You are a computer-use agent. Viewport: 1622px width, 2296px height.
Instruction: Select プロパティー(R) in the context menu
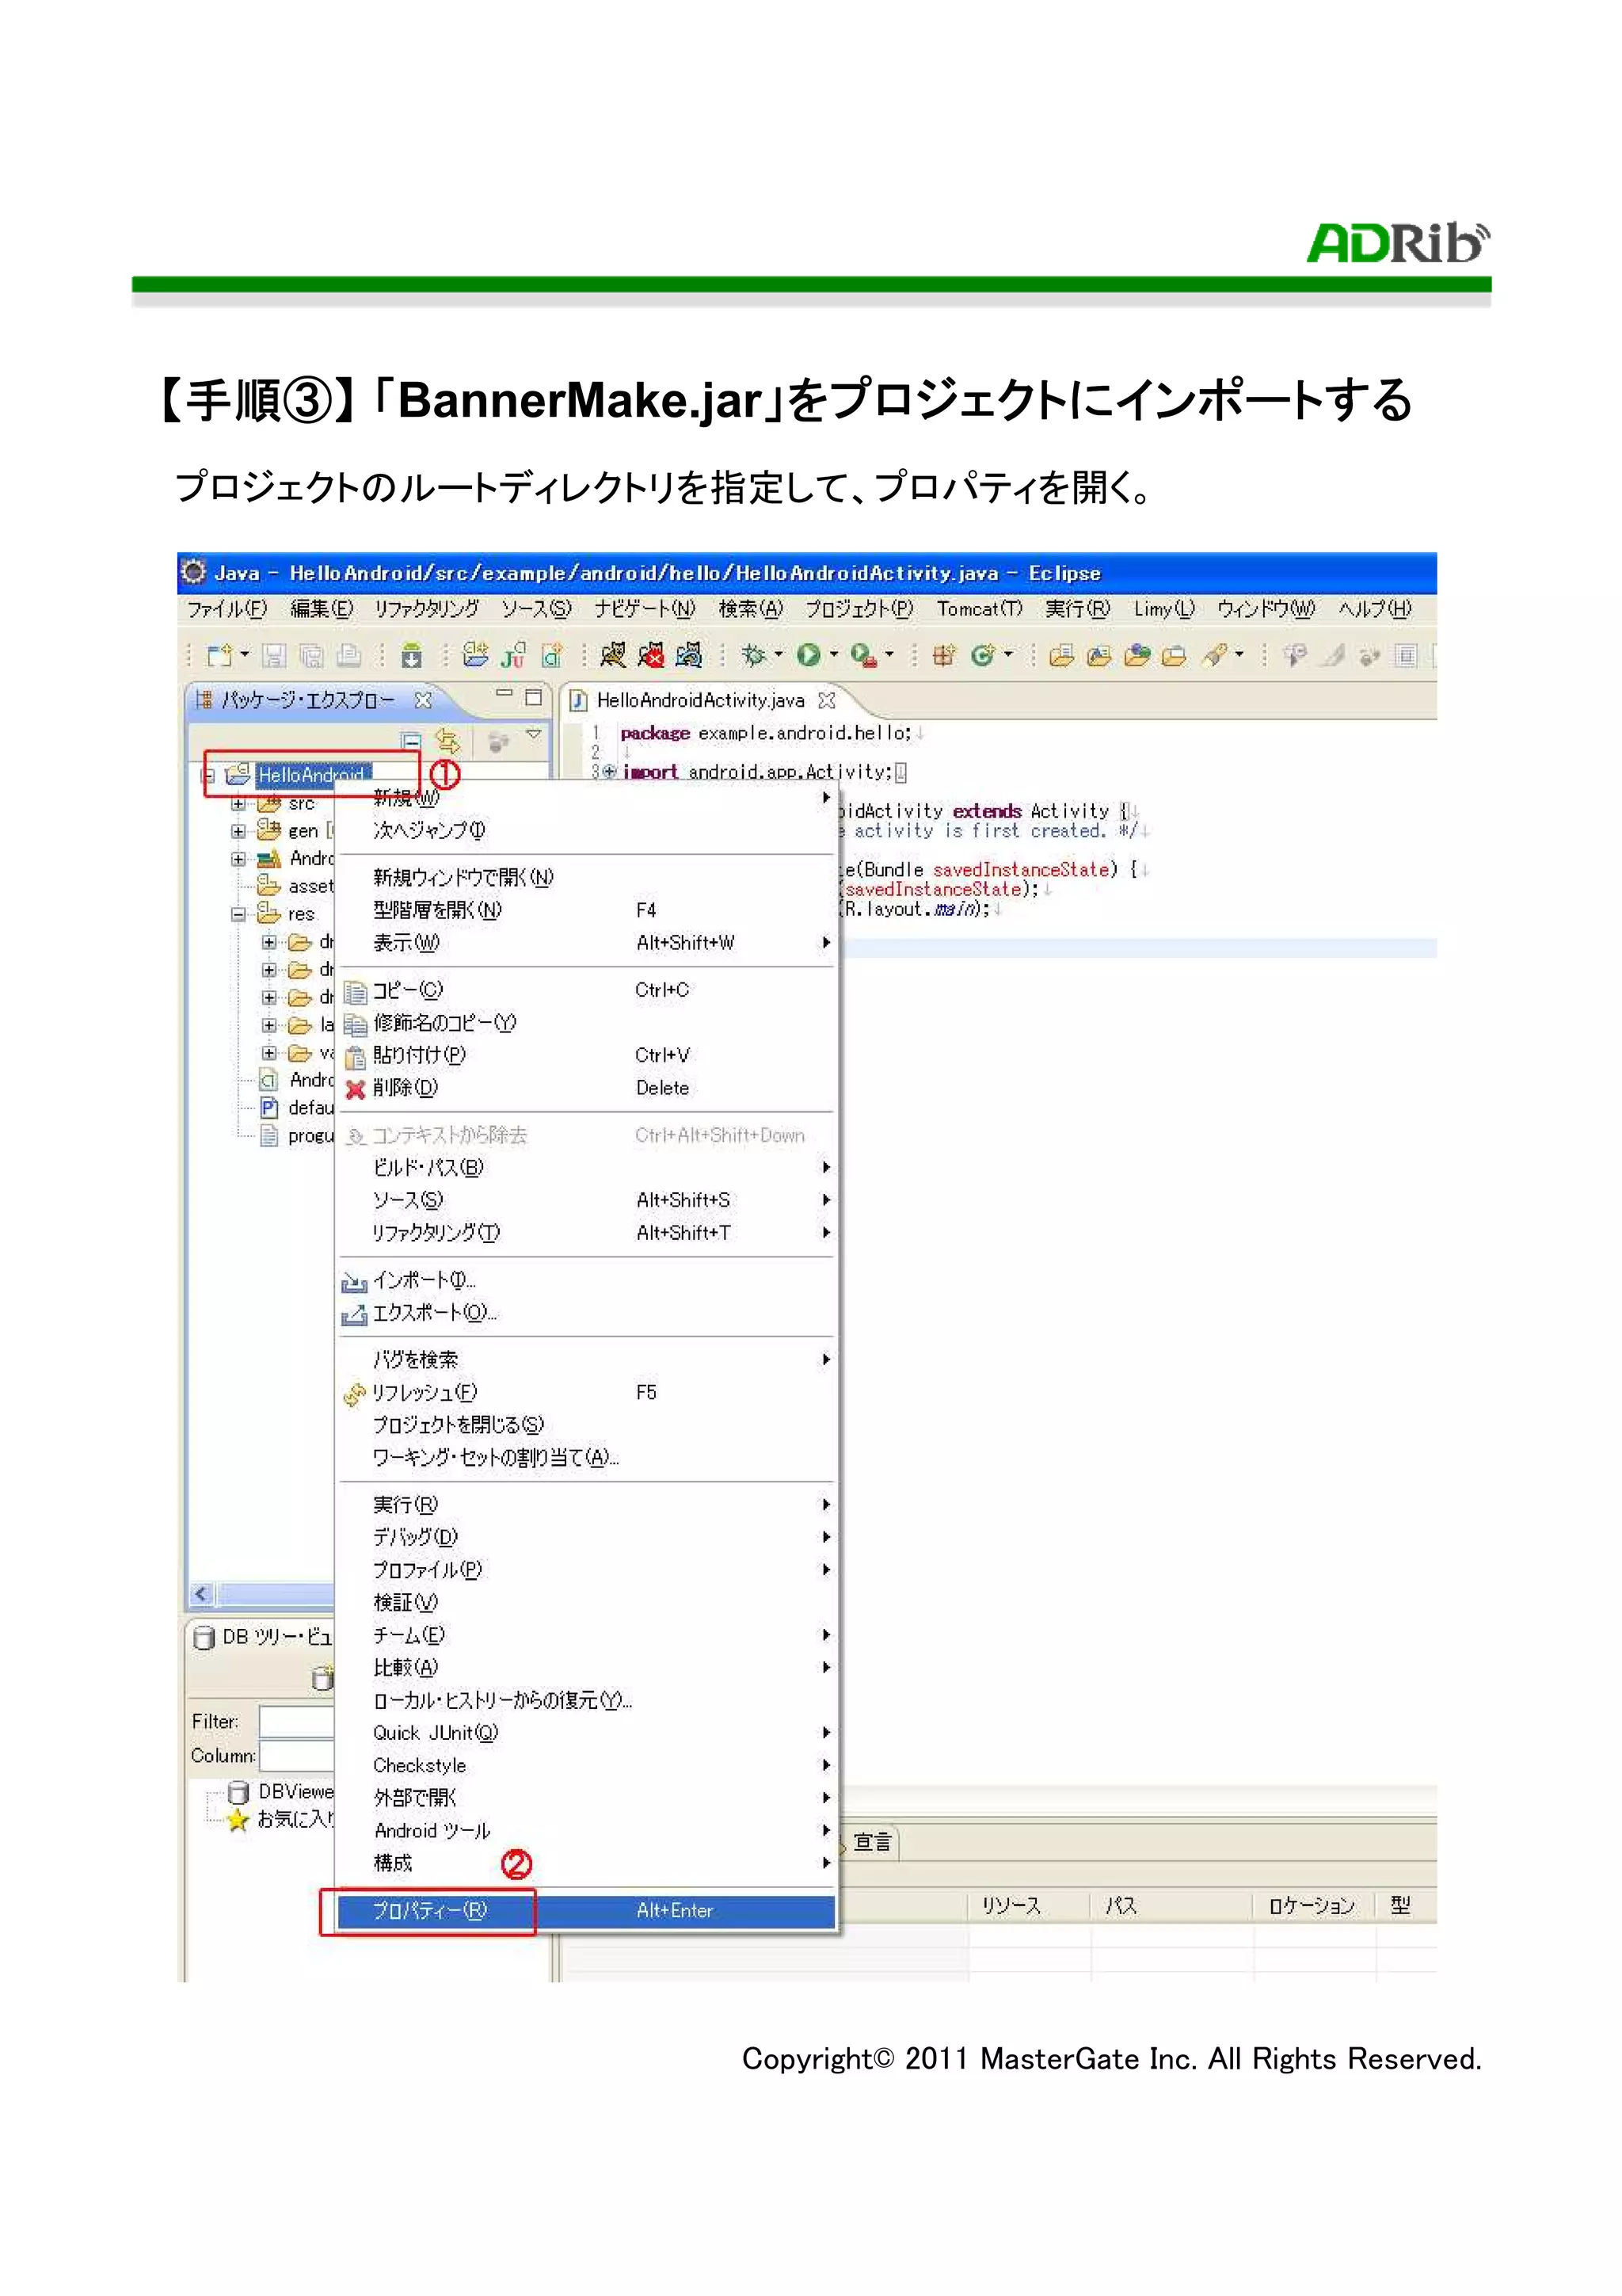tap(587, 1912)
